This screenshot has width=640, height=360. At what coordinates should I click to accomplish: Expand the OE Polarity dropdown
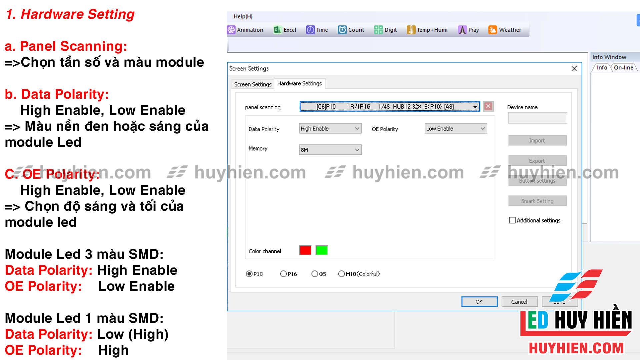coord(482,129)
